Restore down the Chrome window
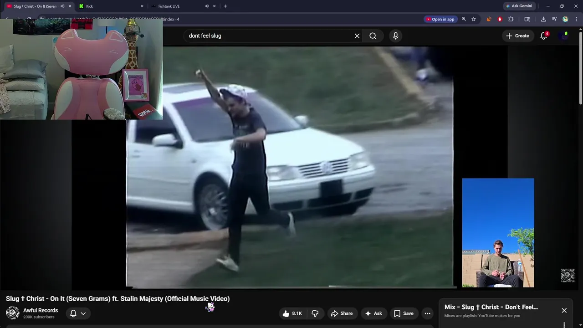 [x=562, y=6]
